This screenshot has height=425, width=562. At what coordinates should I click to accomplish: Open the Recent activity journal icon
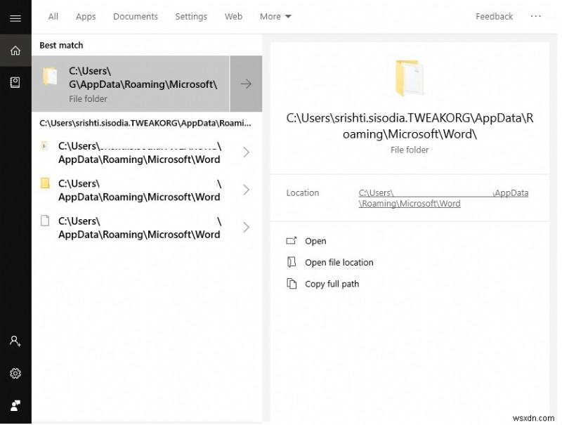[15, 82]
